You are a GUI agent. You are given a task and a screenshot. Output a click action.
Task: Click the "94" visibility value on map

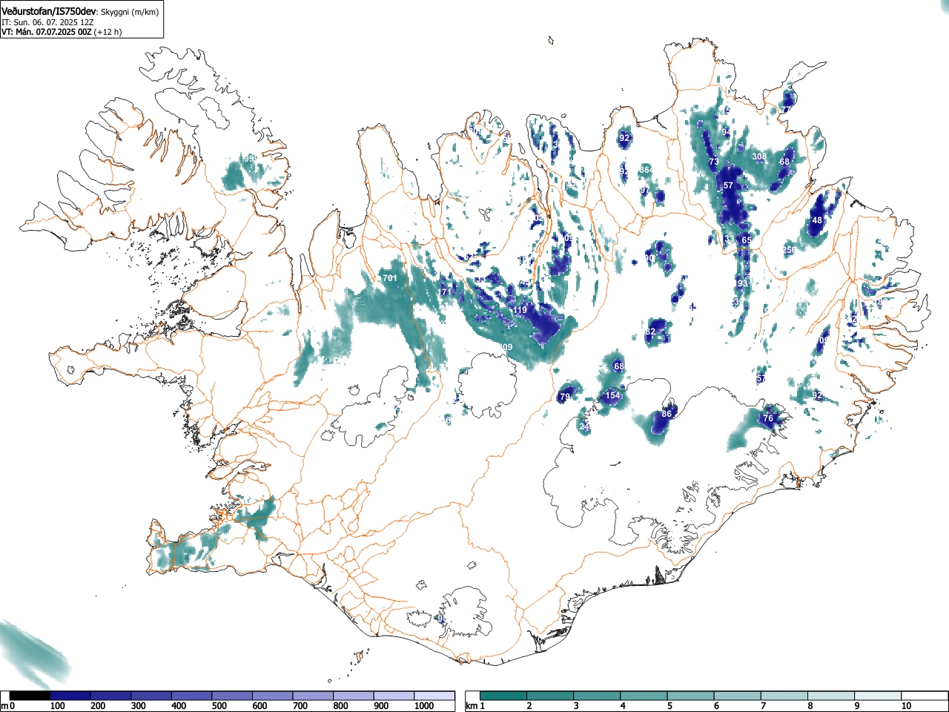pos(727,132)
